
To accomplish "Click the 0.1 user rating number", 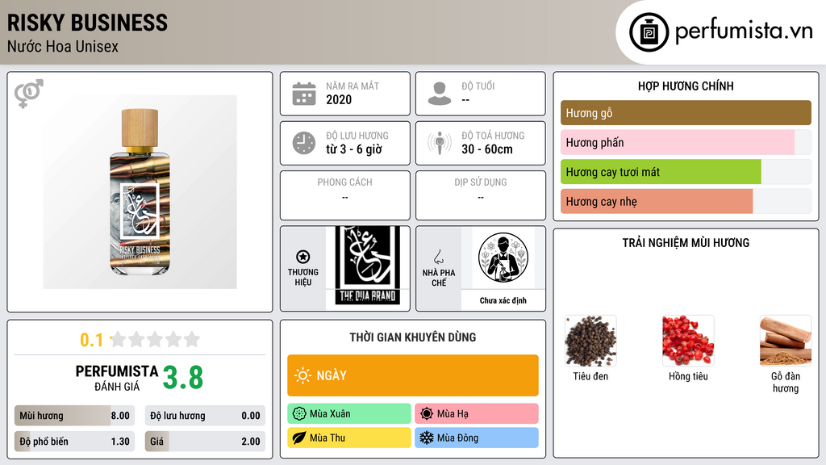I will click(92, 340).
